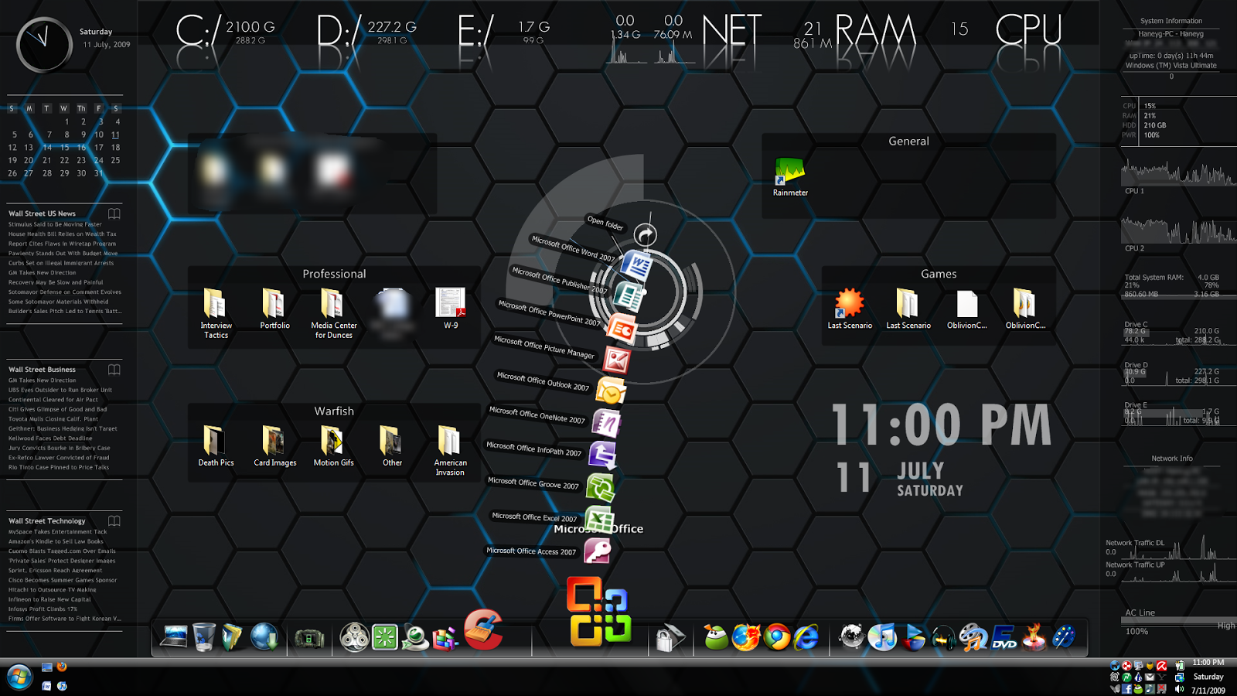
Task: Select date 14 in the calendar
Action: (47, 147)
